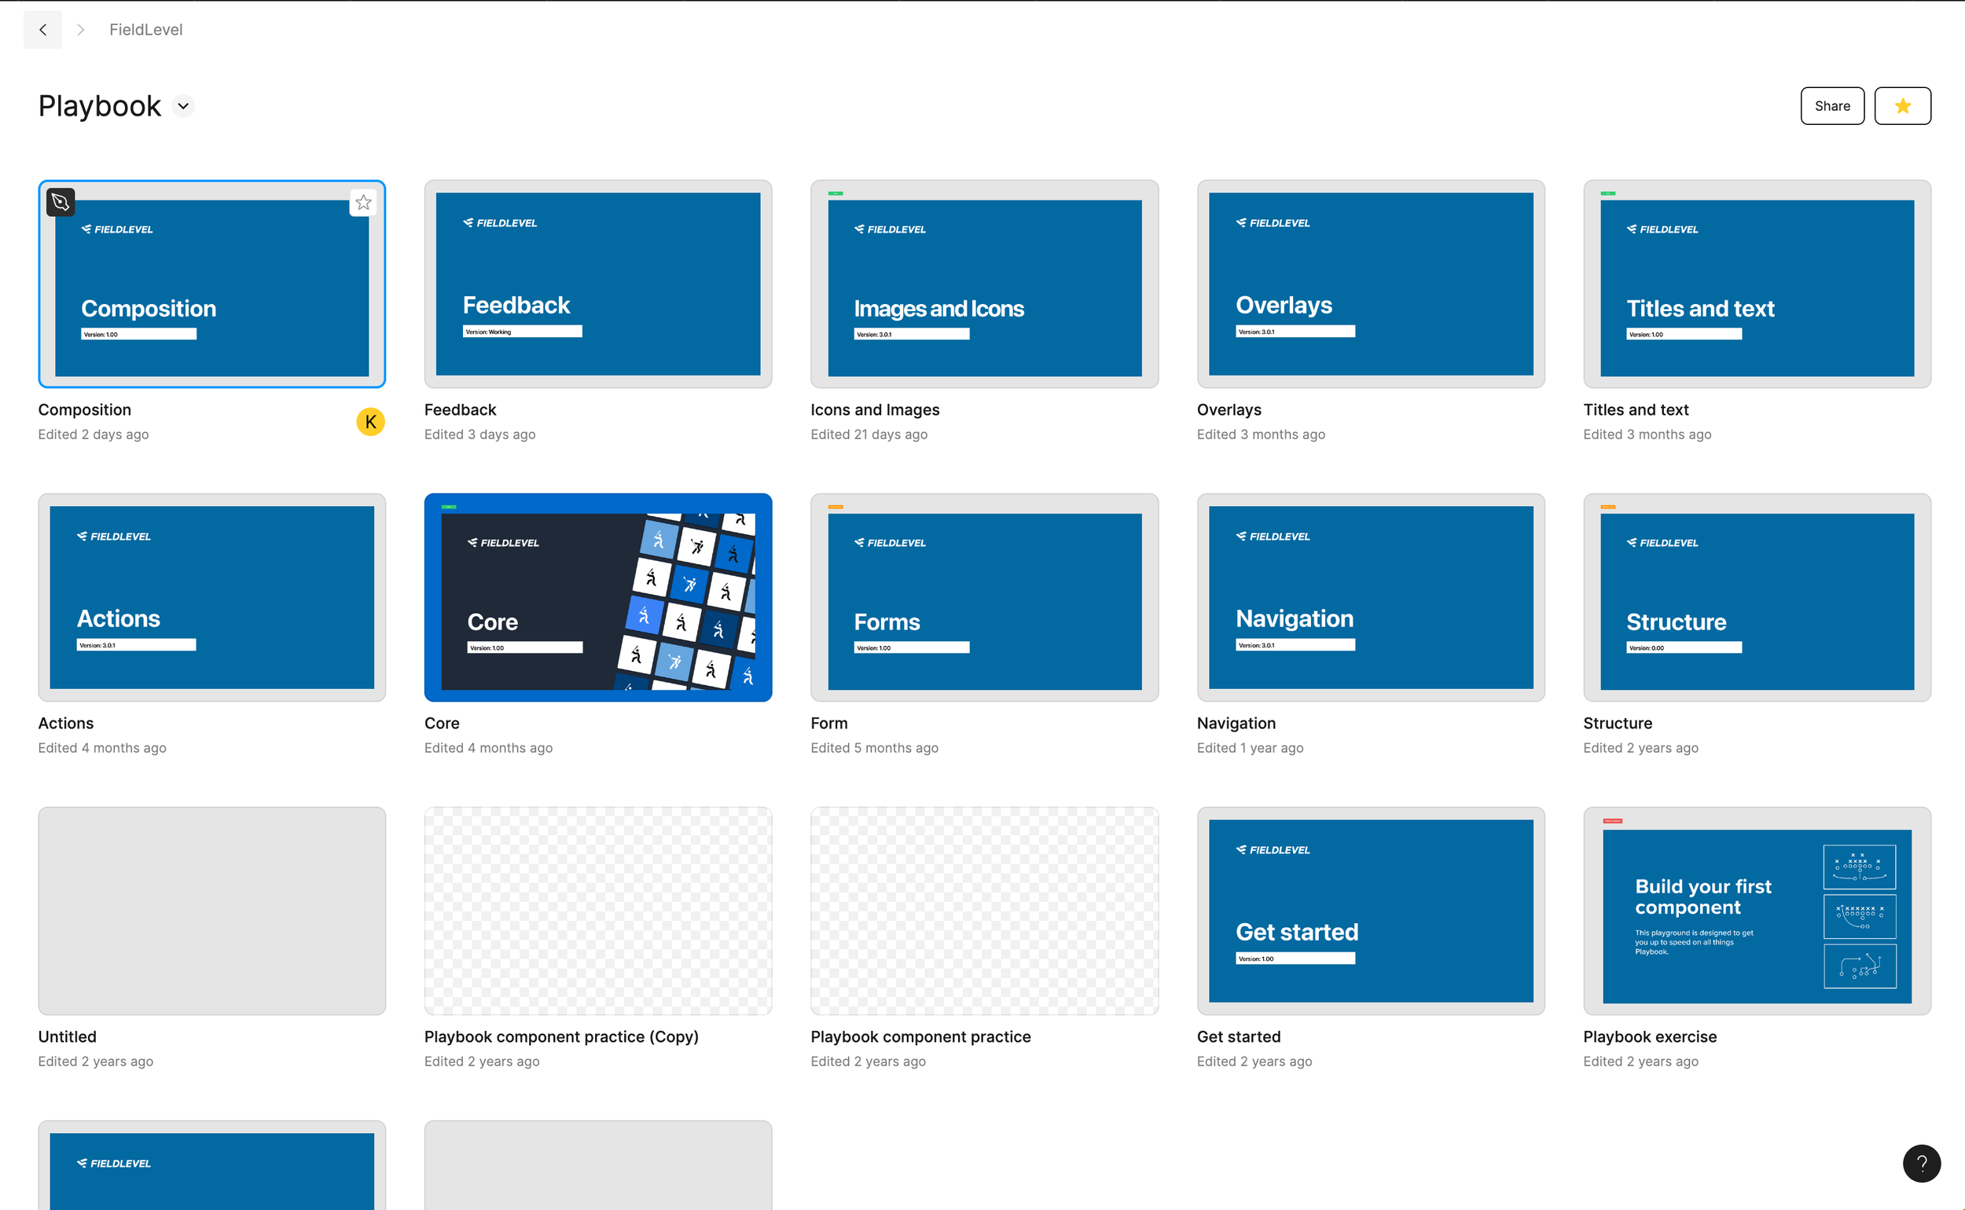Toggle the yellow star favorite for Playbook
Image resolution: width=1965 pixels, height=1210 pixels.
pos(1902,105)
